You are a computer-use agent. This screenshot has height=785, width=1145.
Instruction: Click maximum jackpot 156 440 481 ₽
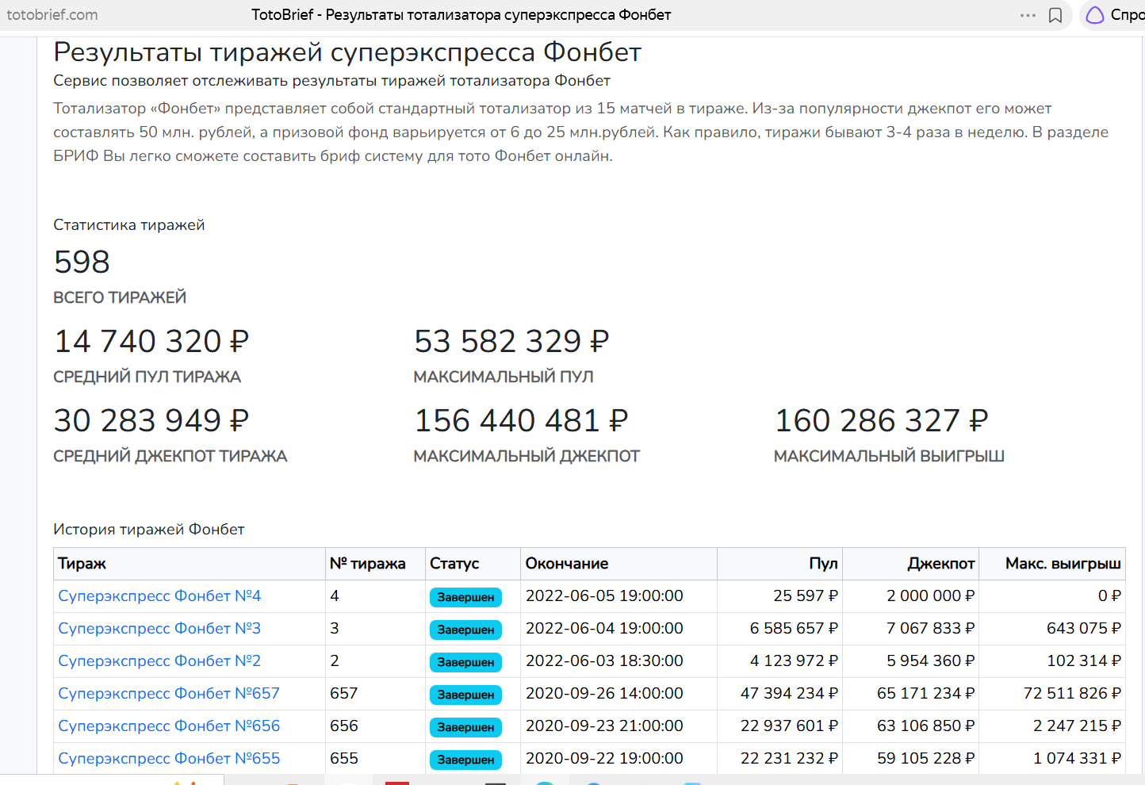tap(521, 420)
